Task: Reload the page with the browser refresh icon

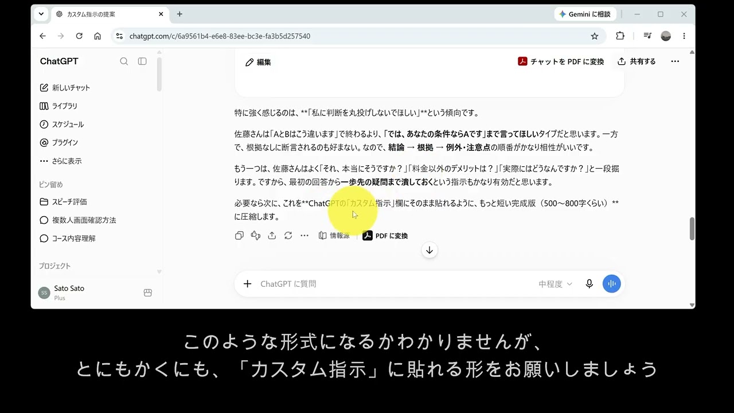Action: [79, 36]
